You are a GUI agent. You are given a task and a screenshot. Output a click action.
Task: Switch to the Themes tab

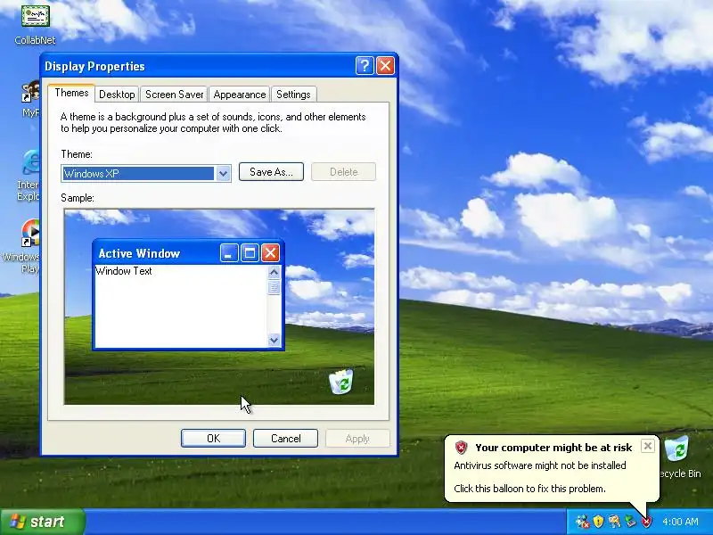(x=71, y=93)
